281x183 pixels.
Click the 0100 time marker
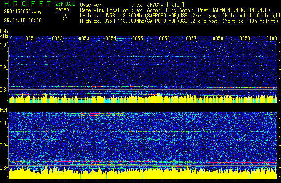click(272, 38)
